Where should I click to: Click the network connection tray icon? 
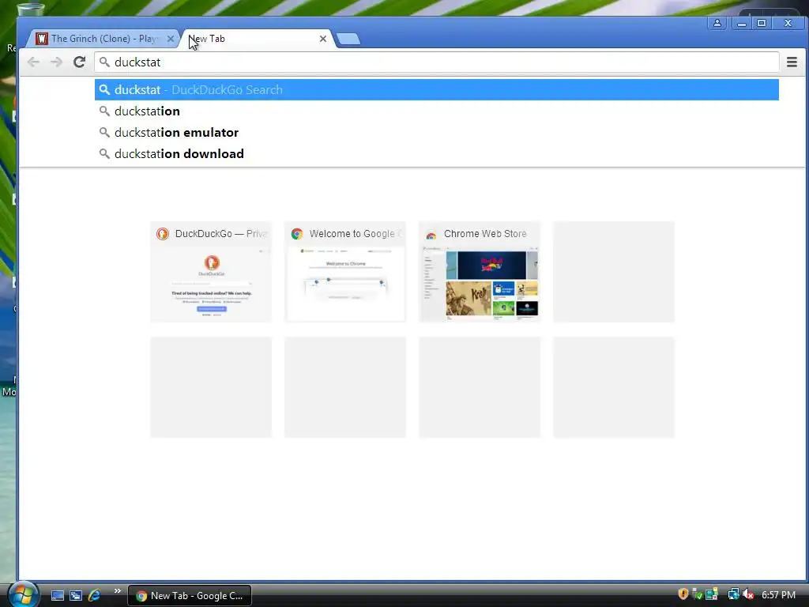coord(732,594)
